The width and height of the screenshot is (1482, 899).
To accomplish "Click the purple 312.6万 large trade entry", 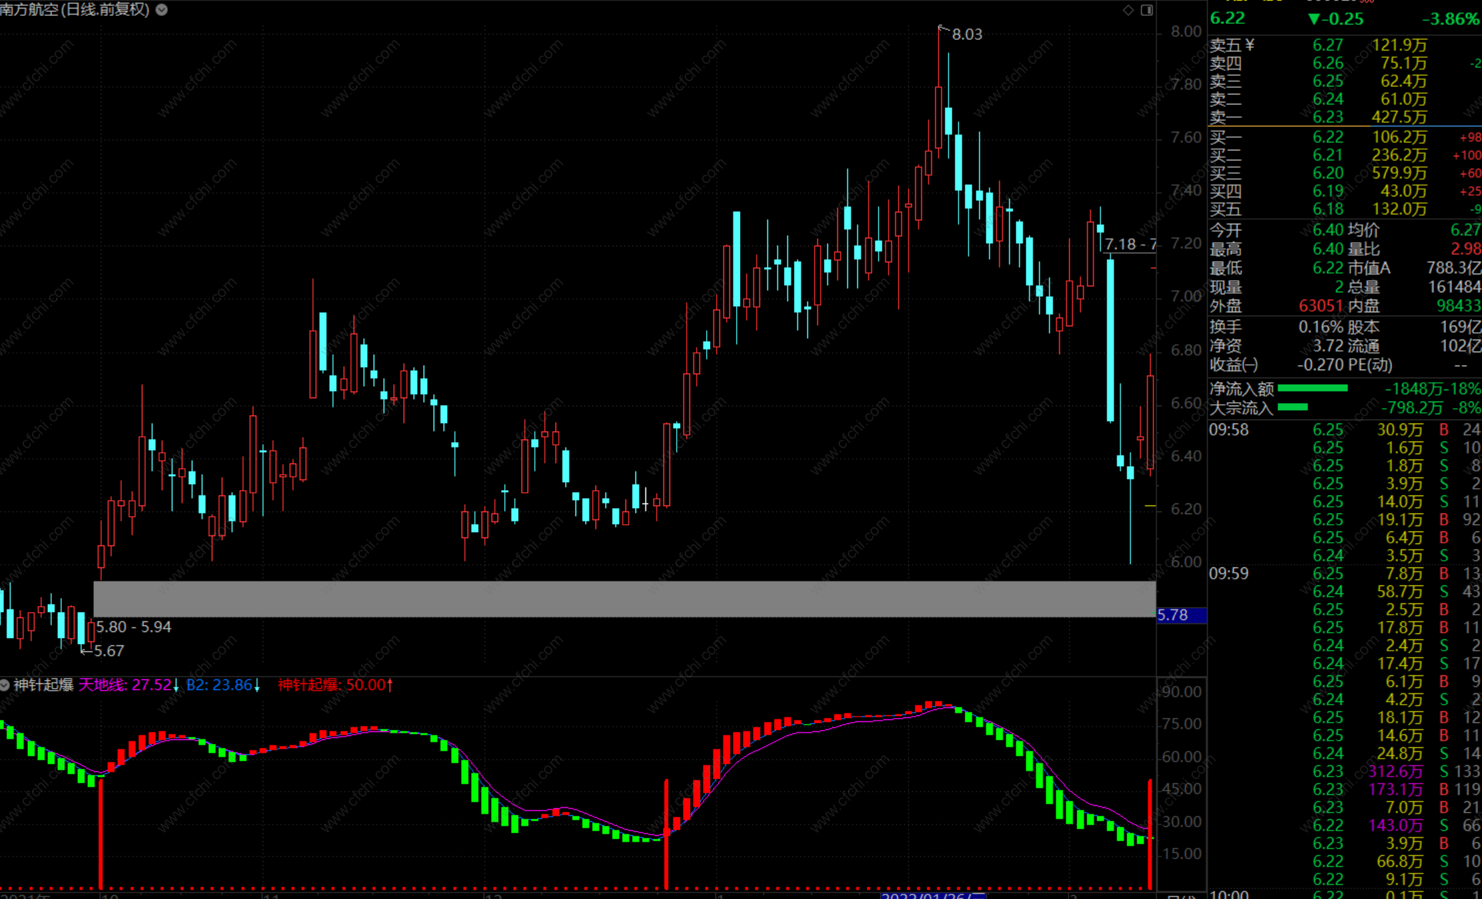I will [1395, 771].
